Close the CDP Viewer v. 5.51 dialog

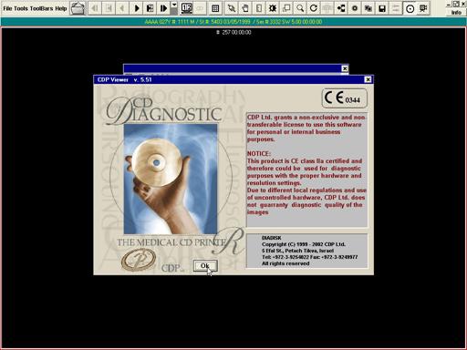point(368,79)
